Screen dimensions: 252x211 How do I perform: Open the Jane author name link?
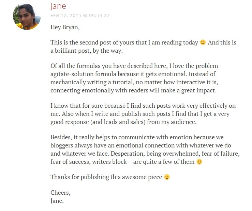tap(58, 6)
